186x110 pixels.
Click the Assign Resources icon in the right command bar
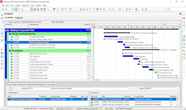(x=184, y=36)
